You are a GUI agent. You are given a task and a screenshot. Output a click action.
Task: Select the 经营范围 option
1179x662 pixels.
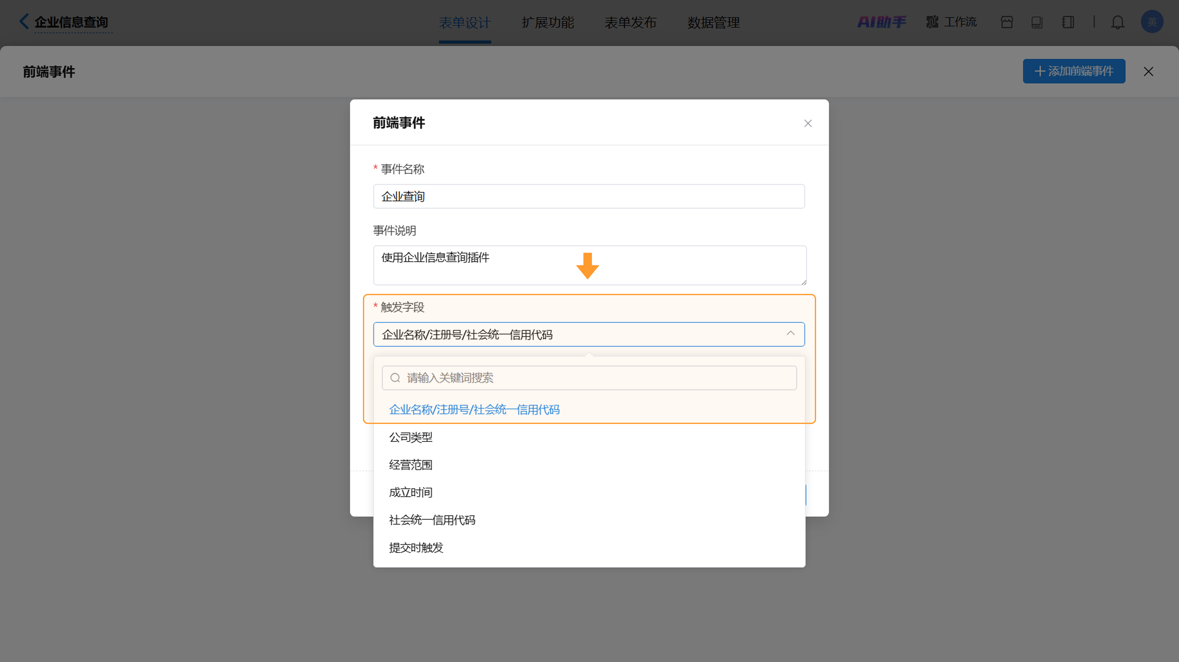point(589,465)
